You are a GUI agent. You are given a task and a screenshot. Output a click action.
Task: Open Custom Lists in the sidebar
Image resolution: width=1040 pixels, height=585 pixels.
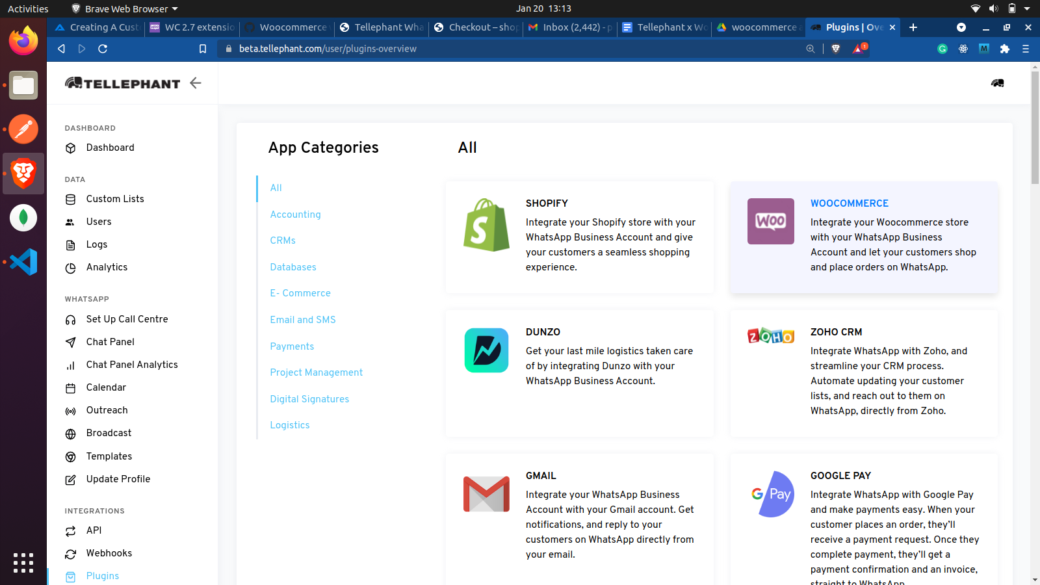[x=115, y=199]
